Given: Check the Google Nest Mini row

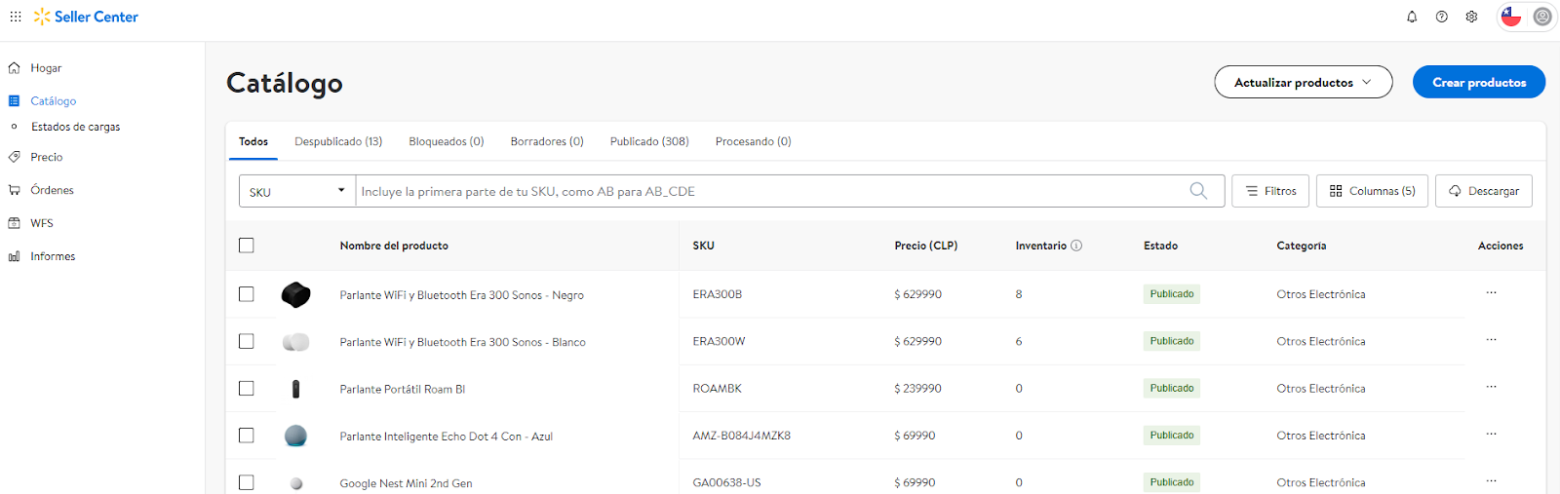Looking at the screenshot, I should coord(247,482).
